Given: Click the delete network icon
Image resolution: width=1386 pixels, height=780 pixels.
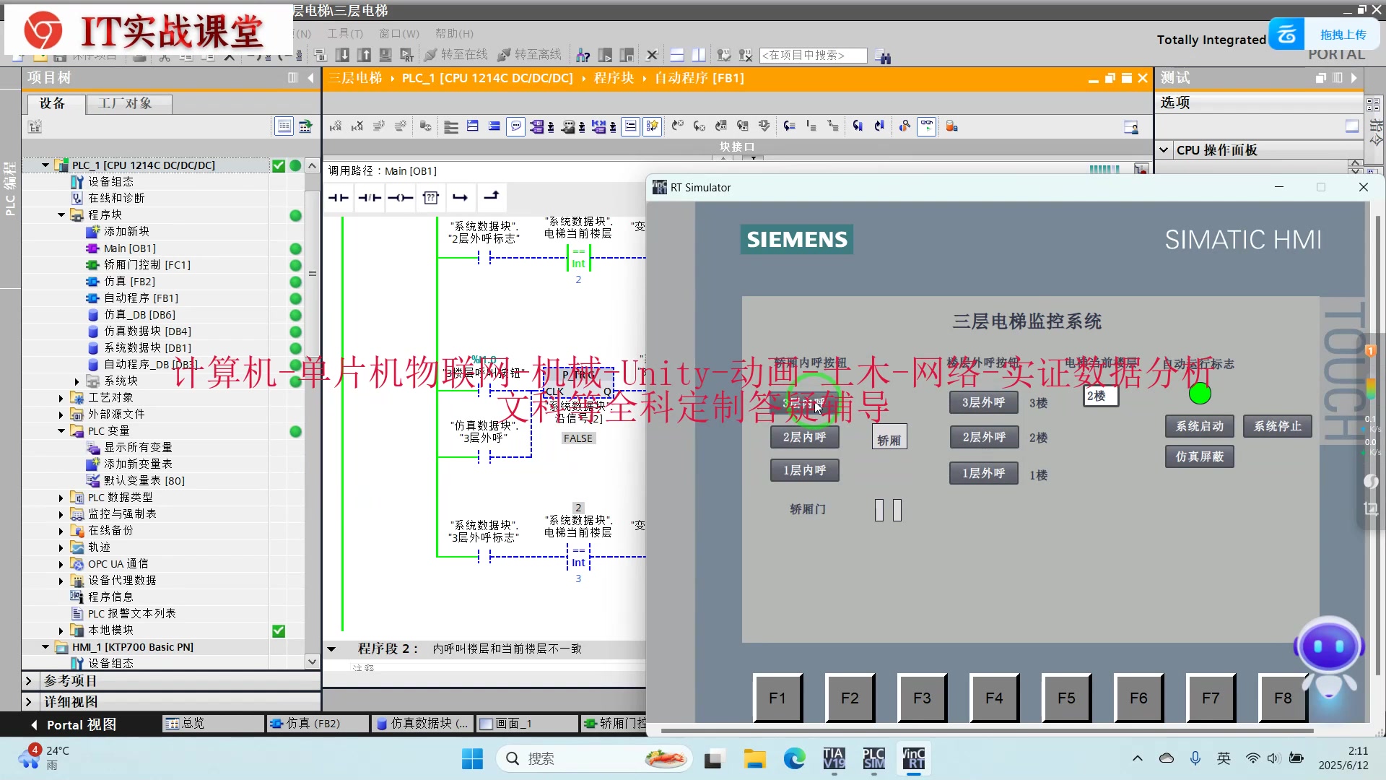Looking at the screenshot, I should [x=357, y=126].
